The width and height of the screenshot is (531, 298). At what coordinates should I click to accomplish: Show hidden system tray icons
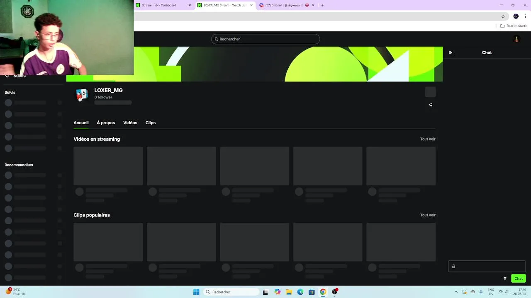[x=456, y=292]
